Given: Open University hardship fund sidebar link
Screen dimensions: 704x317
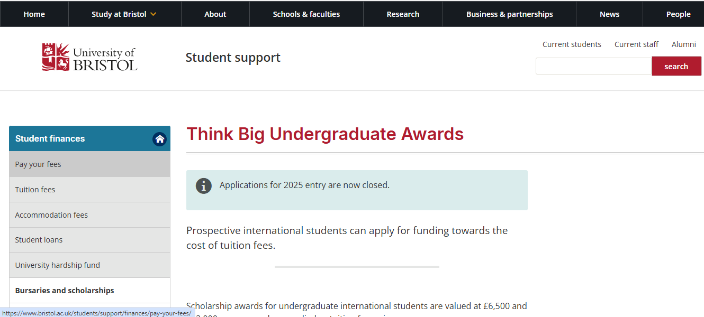Looking at the screenshot, I should [x=89, y=265].
